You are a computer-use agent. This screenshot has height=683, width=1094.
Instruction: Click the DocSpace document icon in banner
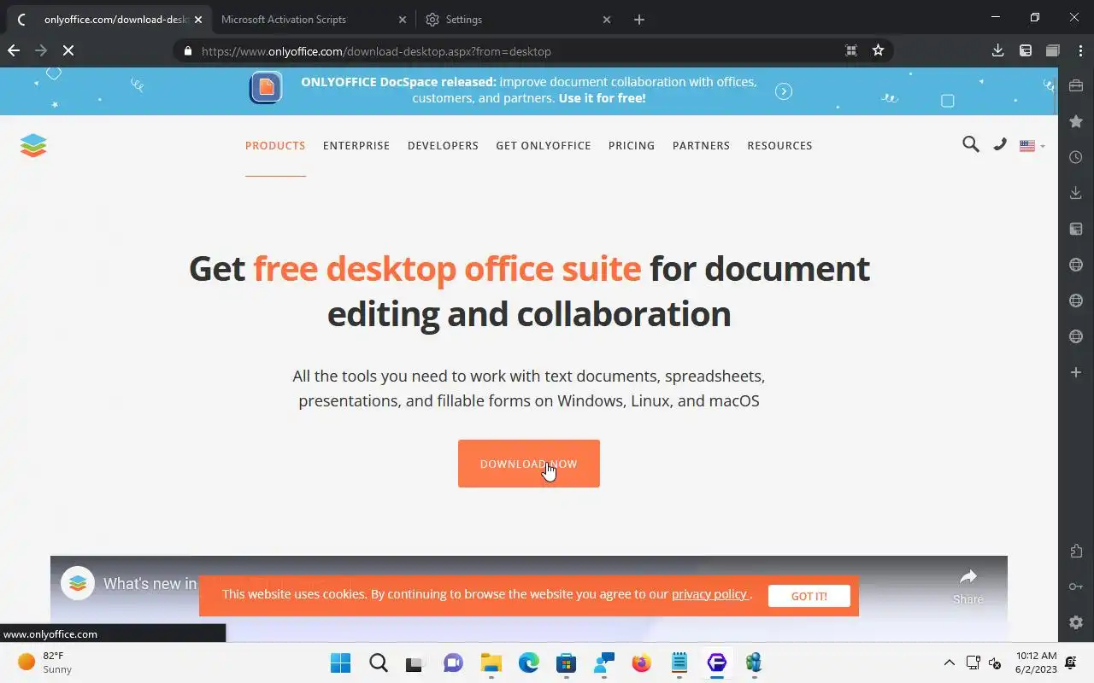[x=266, y=87]
